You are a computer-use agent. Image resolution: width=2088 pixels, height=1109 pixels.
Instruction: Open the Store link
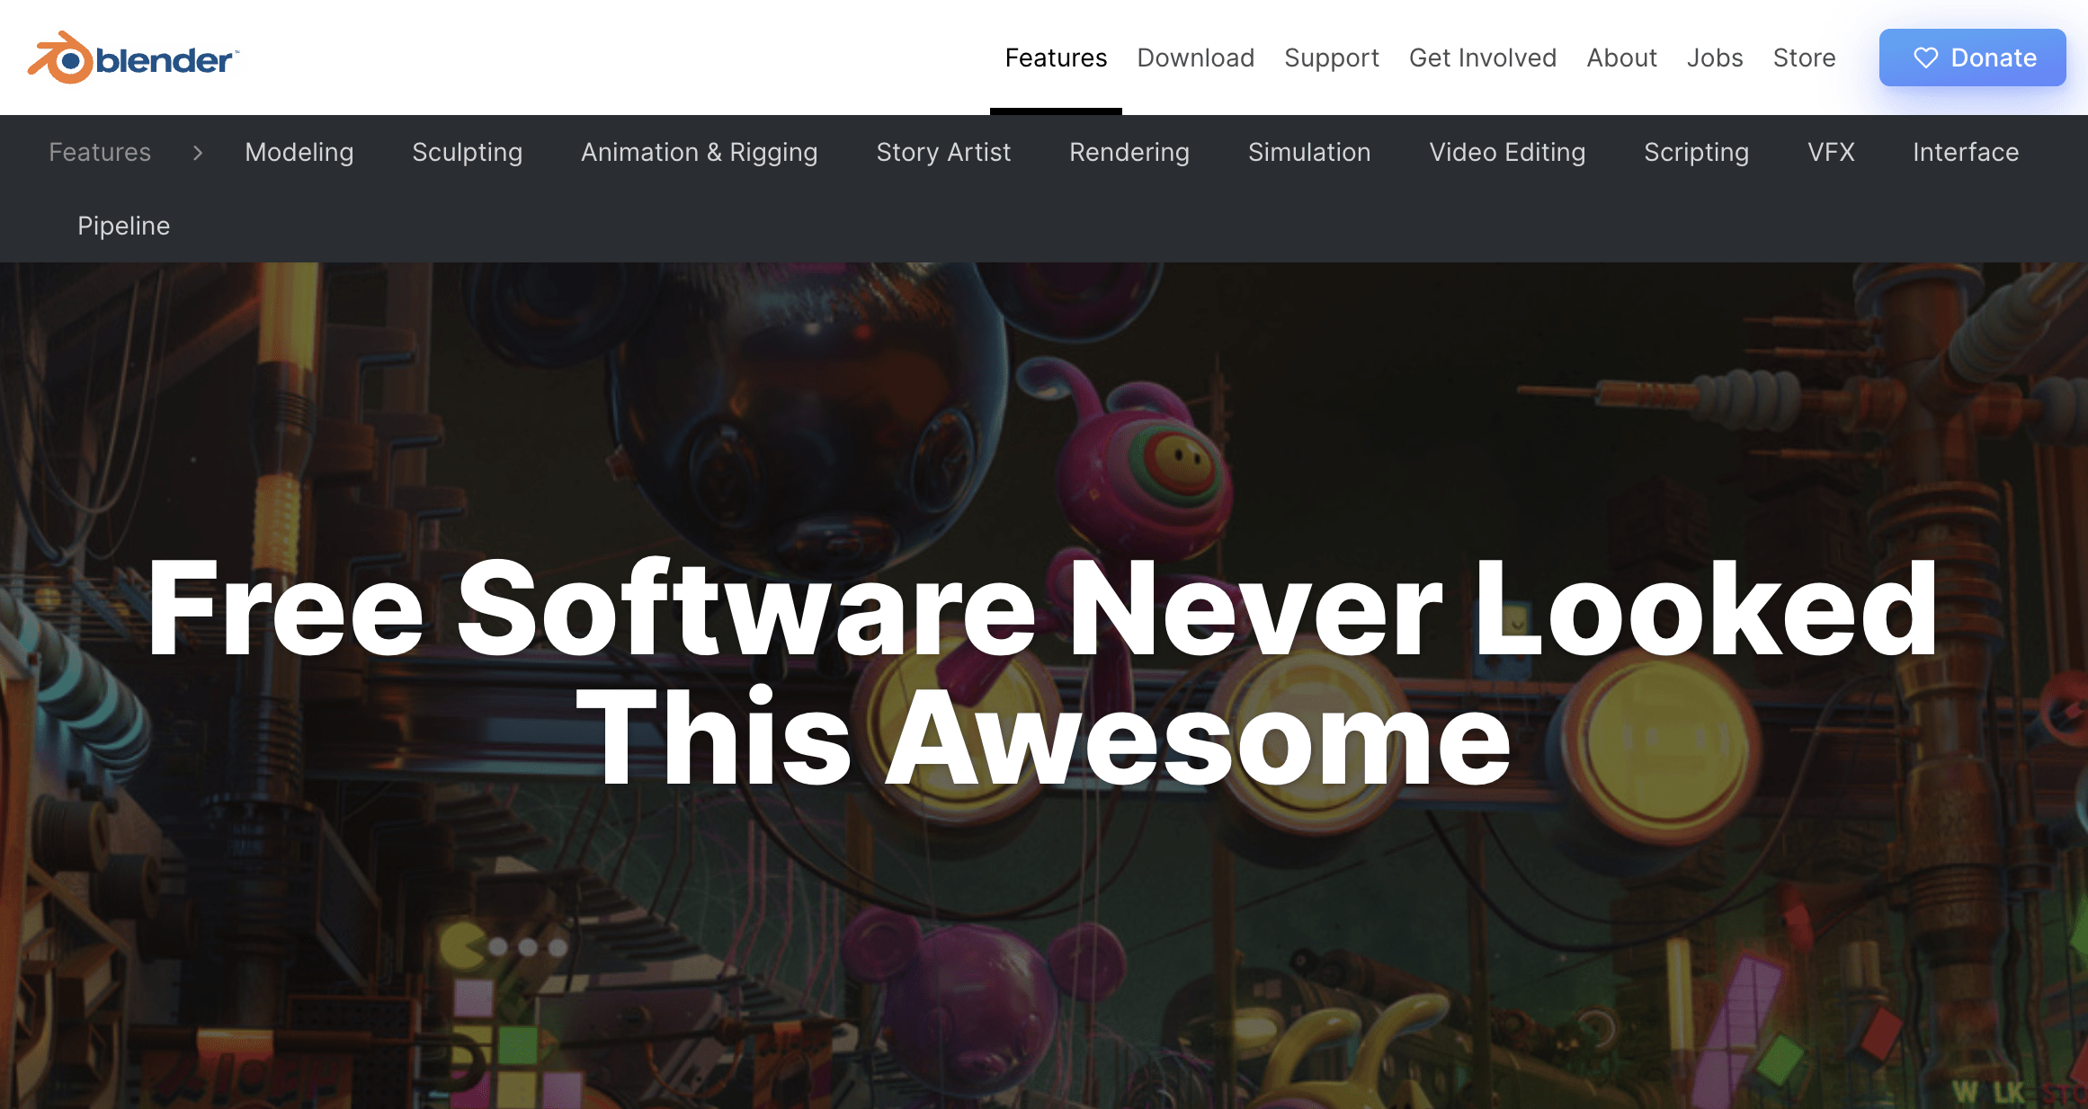1804,58
